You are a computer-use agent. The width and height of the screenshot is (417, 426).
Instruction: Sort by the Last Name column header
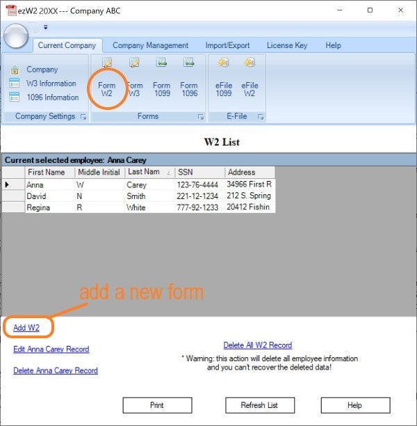149,172
